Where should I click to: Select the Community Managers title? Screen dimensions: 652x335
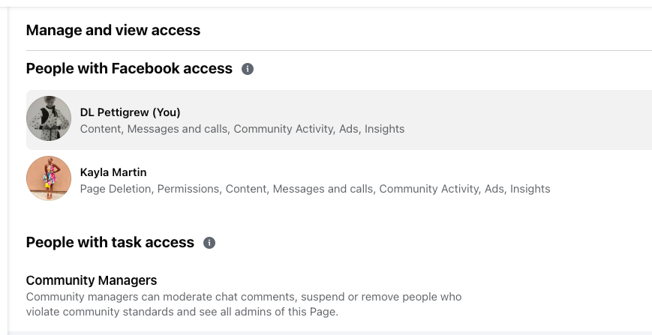[x=92, y=280]
